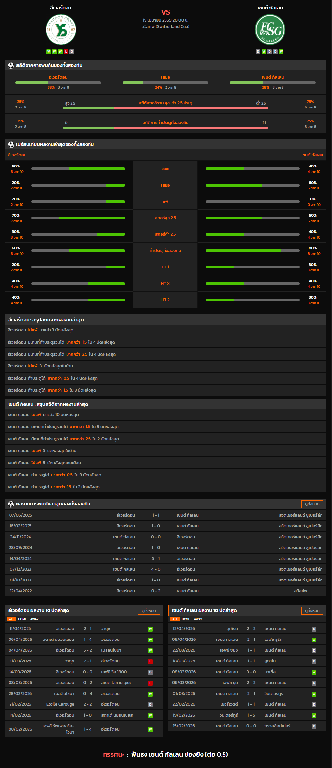Select the HOME filter in St. Gallen last 10 matches
The image size is (332, 768).
186,619
